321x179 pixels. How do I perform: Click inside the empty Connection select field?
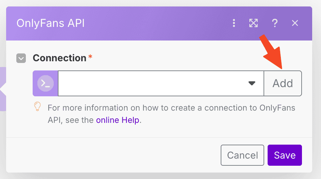click(x=153, y=83)
